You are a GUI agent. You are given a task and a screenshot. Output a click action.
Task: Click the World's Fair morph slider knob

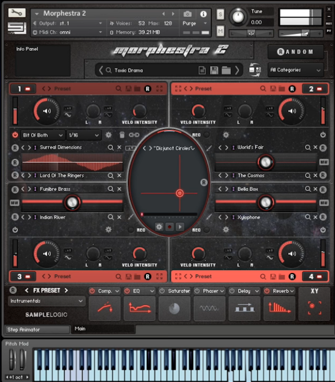(265, 162)
